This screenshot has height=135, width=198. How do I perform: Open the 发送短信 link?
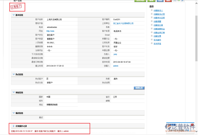[x=157, y=43]
